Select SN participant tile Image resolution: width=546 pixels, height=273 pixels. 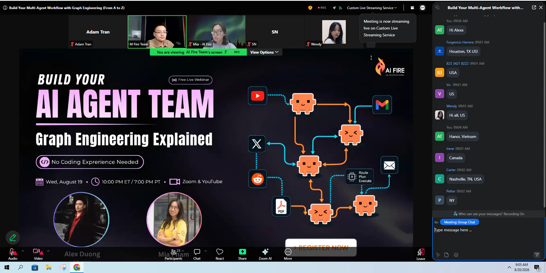(275, 32)
